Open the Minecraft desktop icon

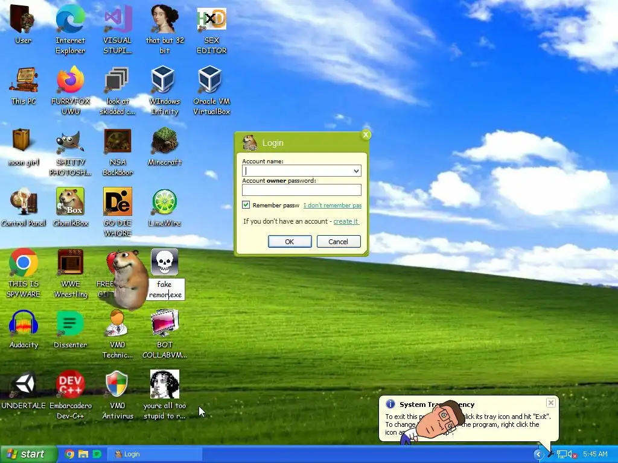165,140
